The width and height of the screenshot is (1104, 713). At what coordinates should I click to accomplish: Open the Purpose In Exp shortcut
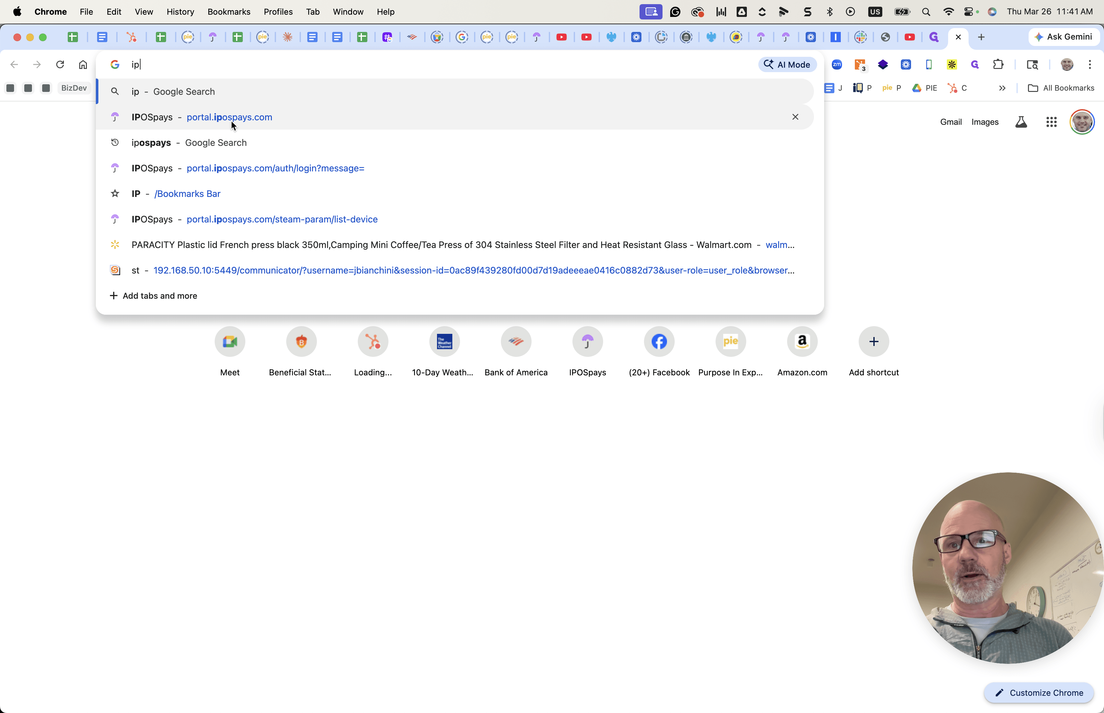[x=731, y=351]
